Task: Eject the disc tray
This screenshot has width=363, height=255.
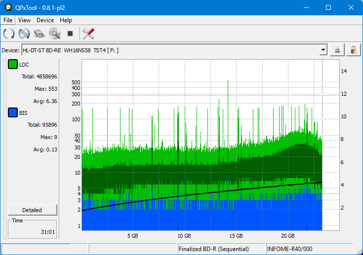Action: 337,50
